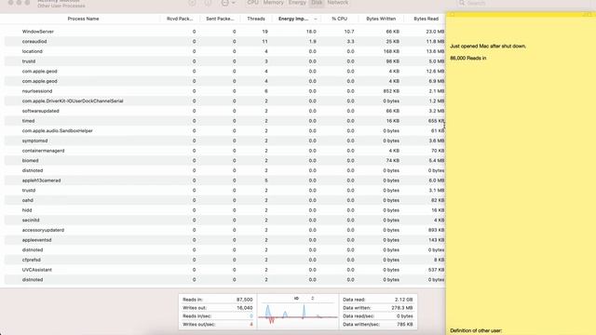Select the softwareupdated process row
This screenshot has width=596, height=335.
(224, 111)
